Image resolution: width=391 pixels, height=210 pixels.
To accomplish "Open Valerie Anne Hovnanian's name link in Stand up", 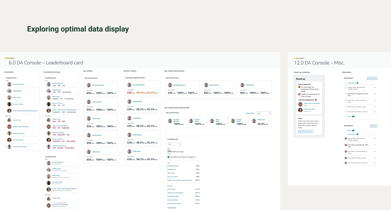I will [312, 103].
